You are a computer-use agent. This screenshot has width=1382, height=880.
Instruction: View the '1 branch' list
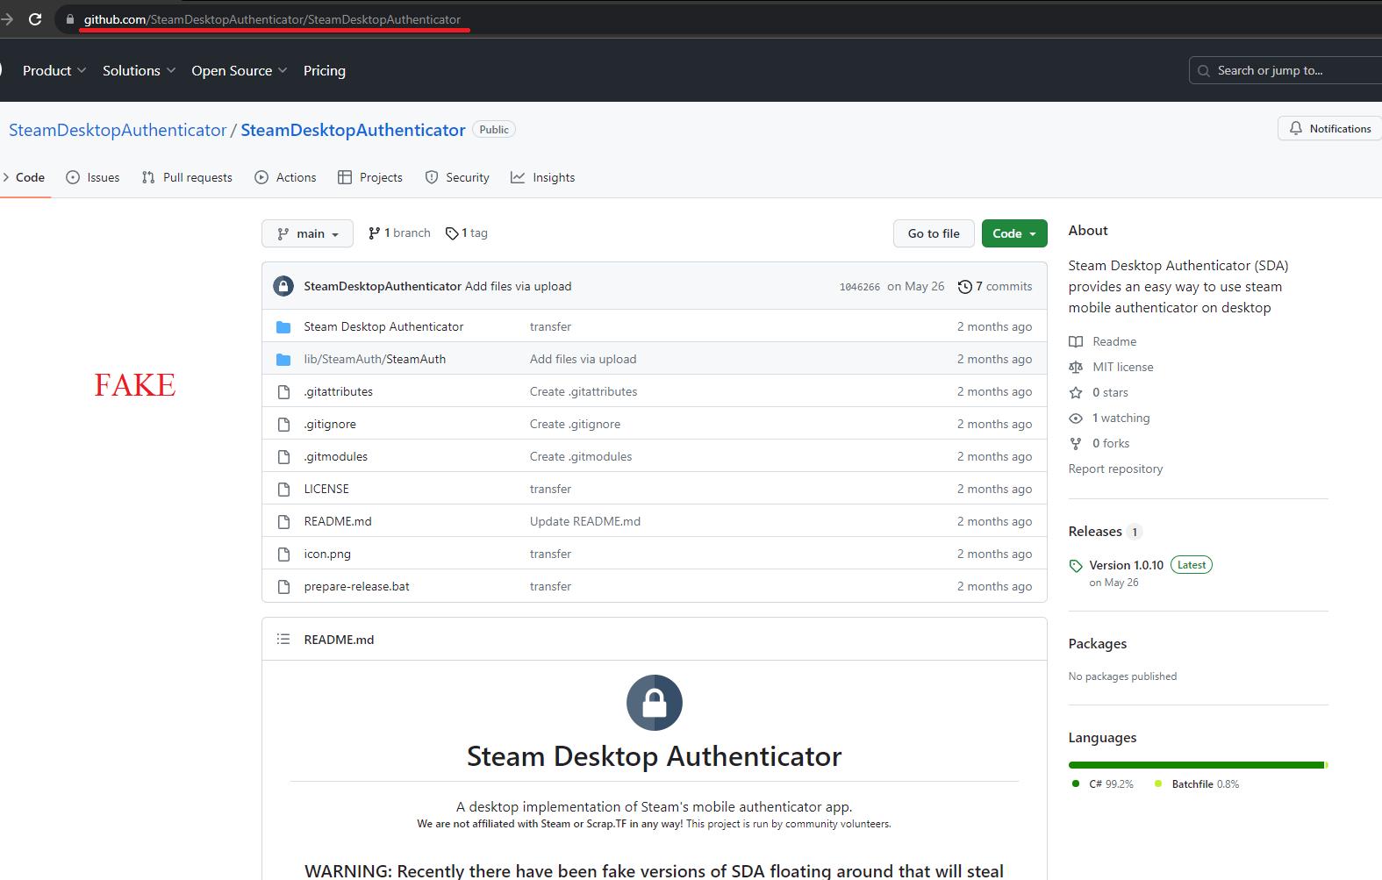click(399, 233)
